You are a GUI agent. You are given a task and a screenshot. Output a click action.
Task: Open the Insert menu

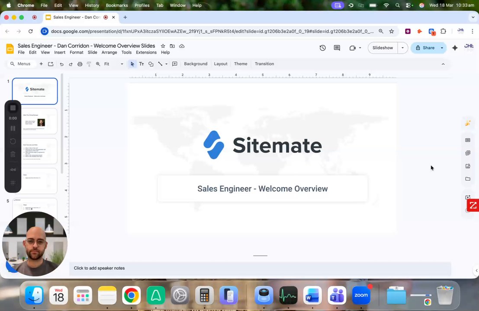(60, 52)
